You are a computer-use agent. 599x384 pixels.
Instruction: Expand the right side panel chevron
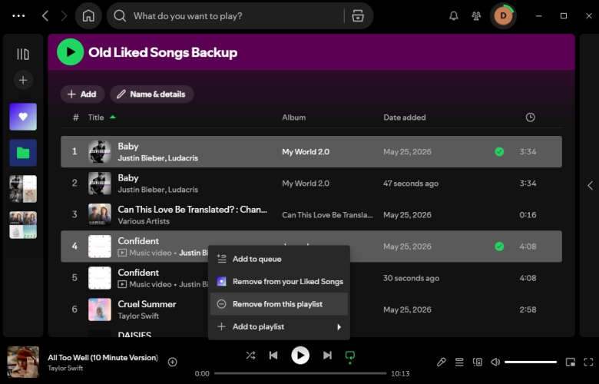(x=590, y=186)
